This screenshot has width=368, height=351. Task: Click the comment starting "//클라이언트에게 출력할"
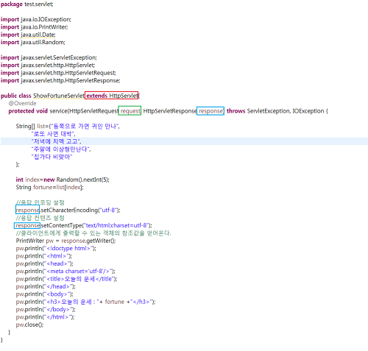pyautogui.click(x=93, y=233)
